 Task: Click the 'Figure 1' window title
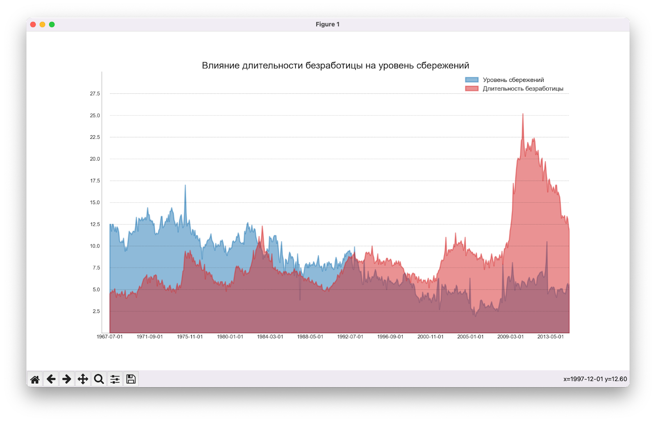[328, 24]
